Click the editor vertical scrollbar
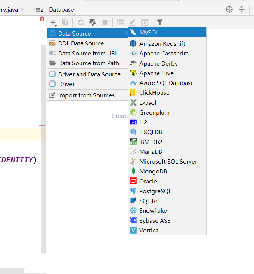 43,149
